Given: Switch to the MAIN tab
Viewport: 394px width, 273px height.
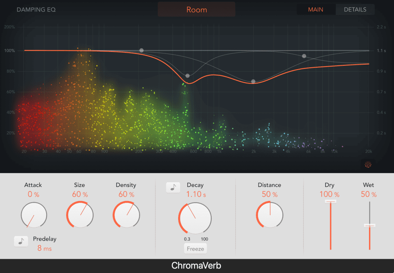Looking at the screenshot, I should point(316,10).
